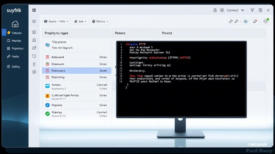Select the Aclemord row
The height and width of the screenshot is (154, 275).
point(77,57)
